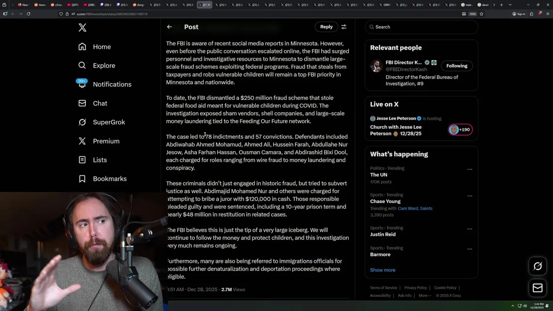553x311 pixels.
Task: Open the floating Messages envelope button
Action: click(537, 288)
